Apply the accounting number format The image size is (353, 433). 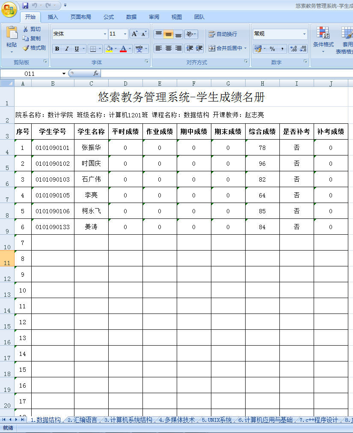tap(258, 49)
